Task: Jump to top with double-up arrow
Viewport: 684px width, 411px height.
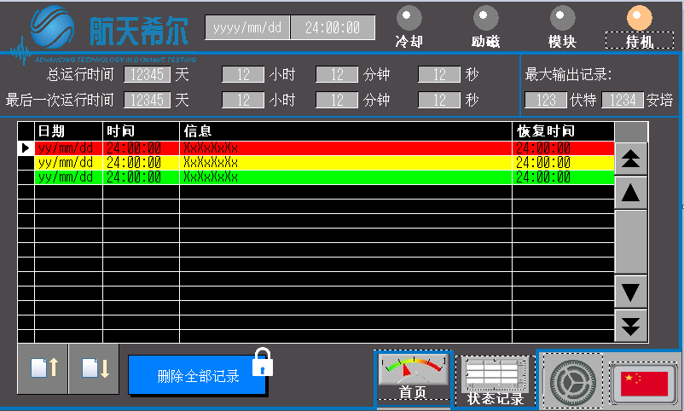Action: 631,159
